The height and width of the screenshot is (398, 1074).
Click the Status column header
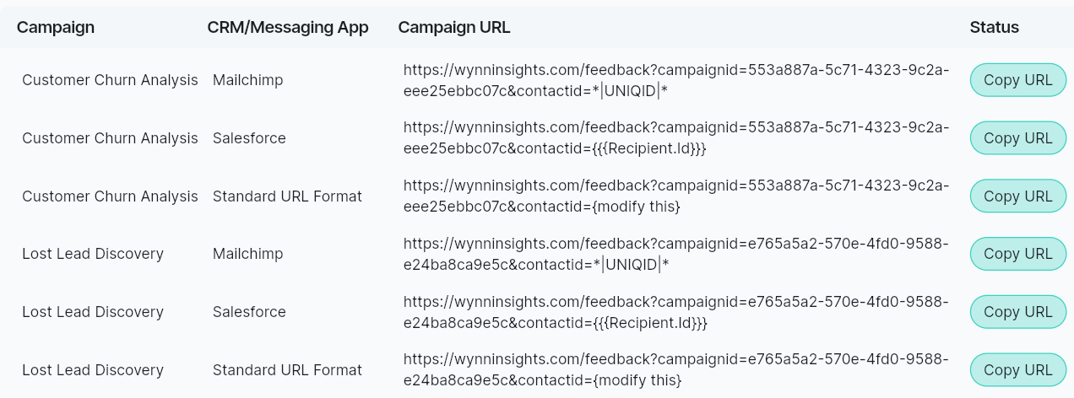coord(994,27)
